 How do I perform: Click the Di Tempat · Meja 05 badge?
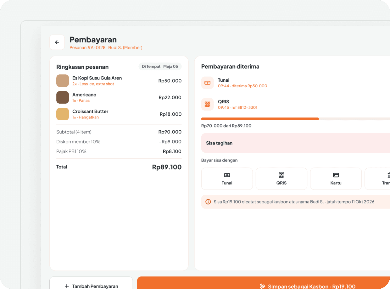(160, 67)
